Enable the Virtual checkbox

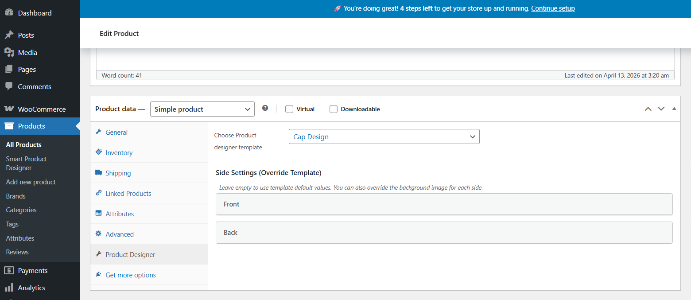[x=289, y=109]
